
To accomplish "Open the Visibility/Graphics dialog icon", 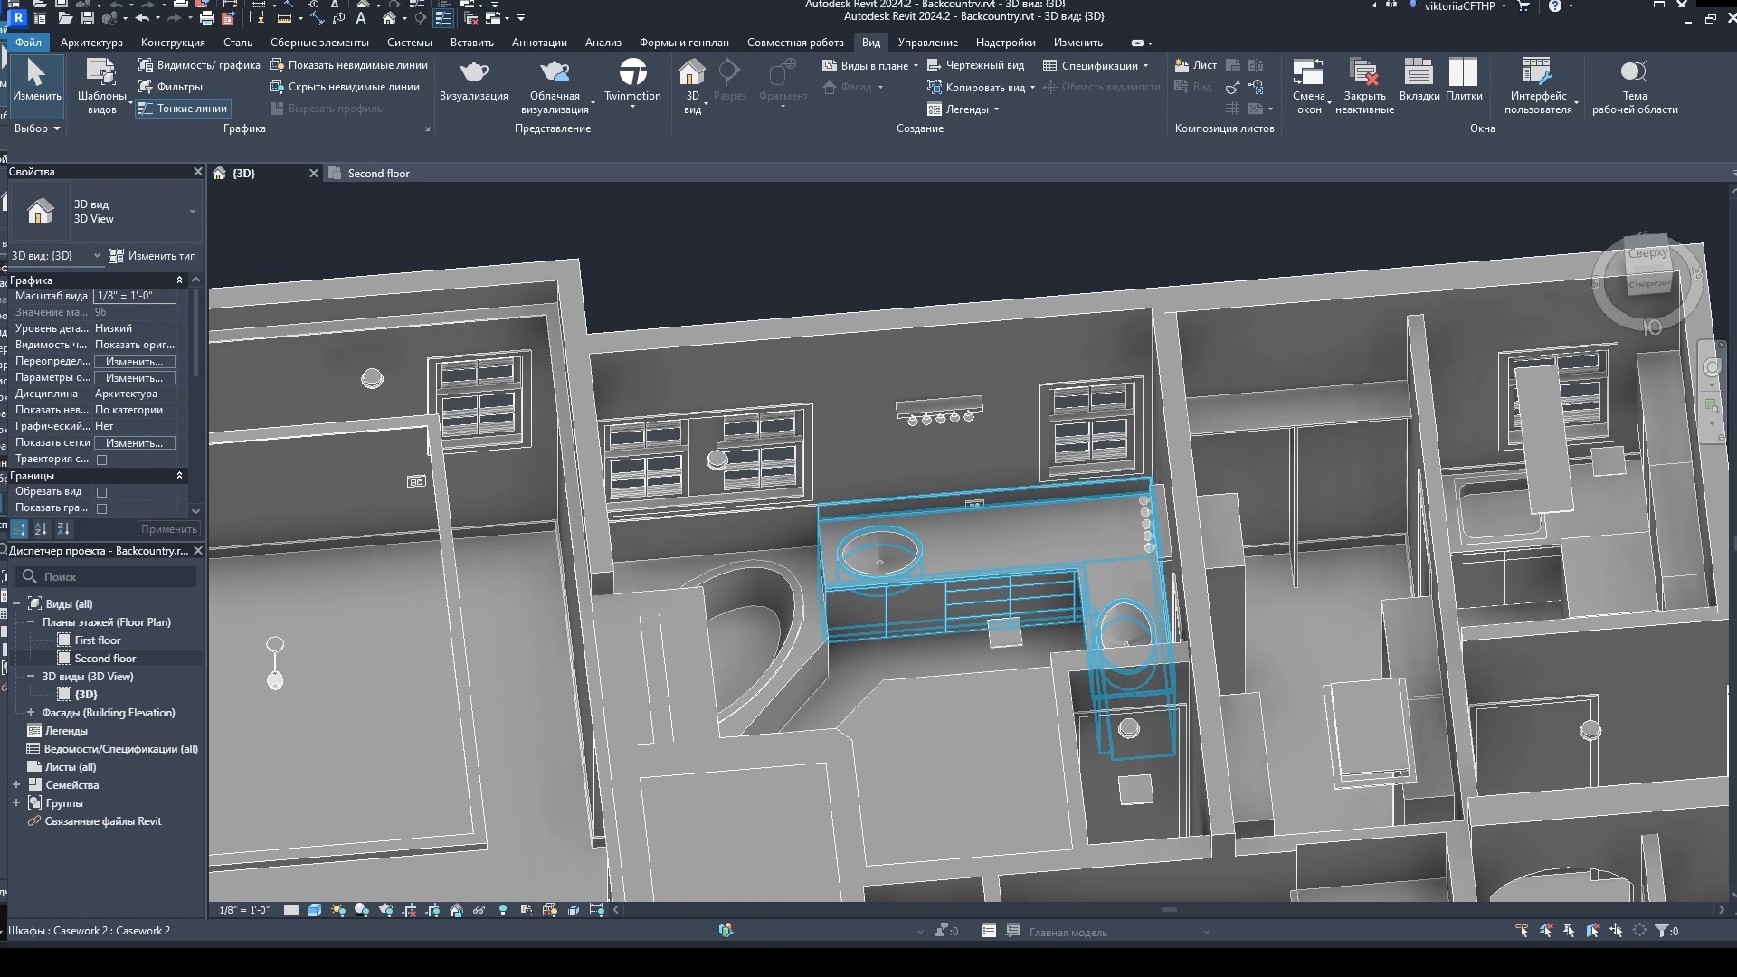I will 146,65.
